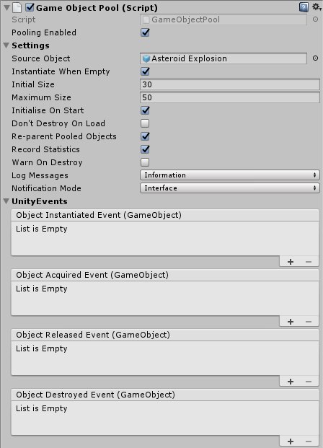Viewport: 323px width, 448px height.
Task: Remove listener from Object Instantiated Event
Action: [x=309, y=262]
